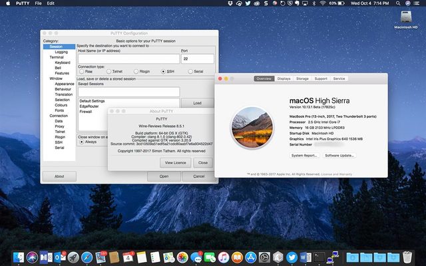Select the Keyboard category
Image resolution: width=426 pixels, height=266 pixels.
tap(63, 63)
